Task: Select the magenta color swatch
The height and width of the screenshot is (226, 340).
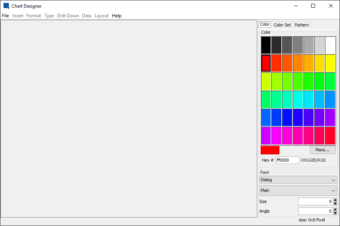Action: tap(276, 136)
